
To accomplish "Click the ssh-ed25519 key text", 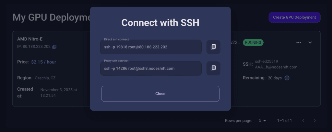I will [x=267, y=61].
